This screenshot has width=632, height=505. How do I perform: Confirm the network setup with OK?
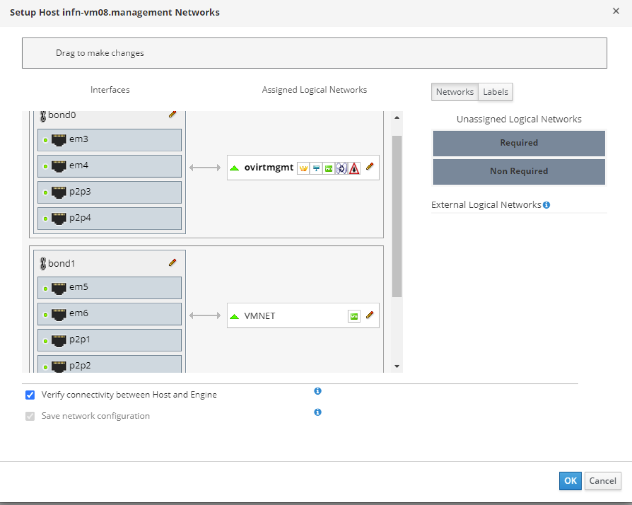570,481
